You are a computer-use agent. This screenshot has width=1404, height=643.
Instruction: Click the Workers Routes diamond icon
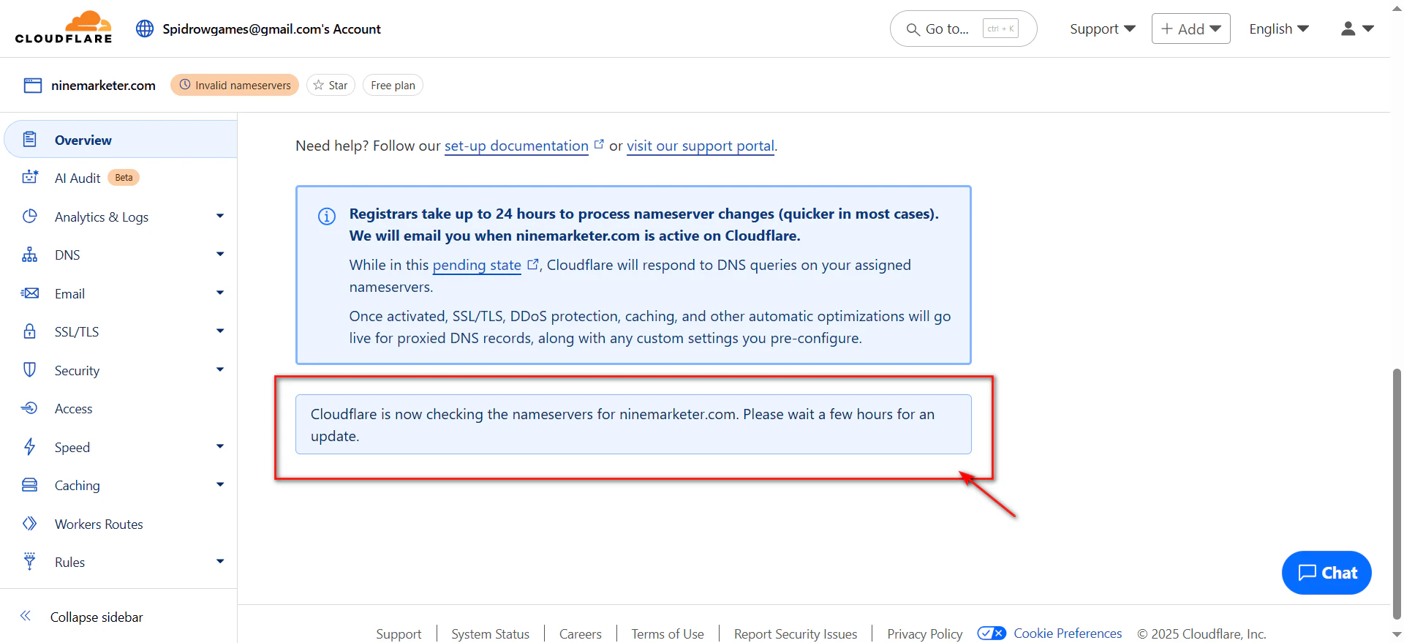30,524
